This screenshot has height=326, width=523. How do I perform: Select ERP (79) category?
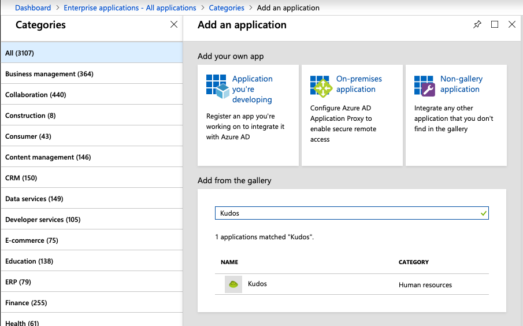tap(92, 282)
